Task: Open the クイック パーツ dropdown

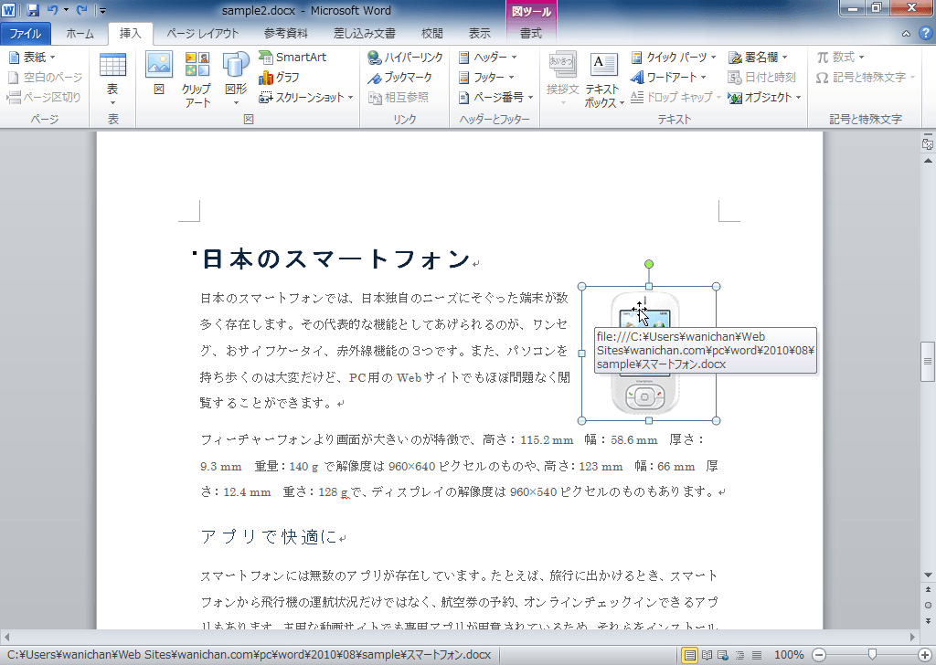Action: point(674,58)
